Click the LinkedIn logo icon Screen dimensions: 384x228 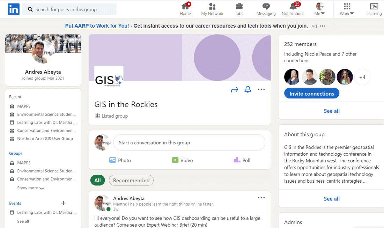14,9
